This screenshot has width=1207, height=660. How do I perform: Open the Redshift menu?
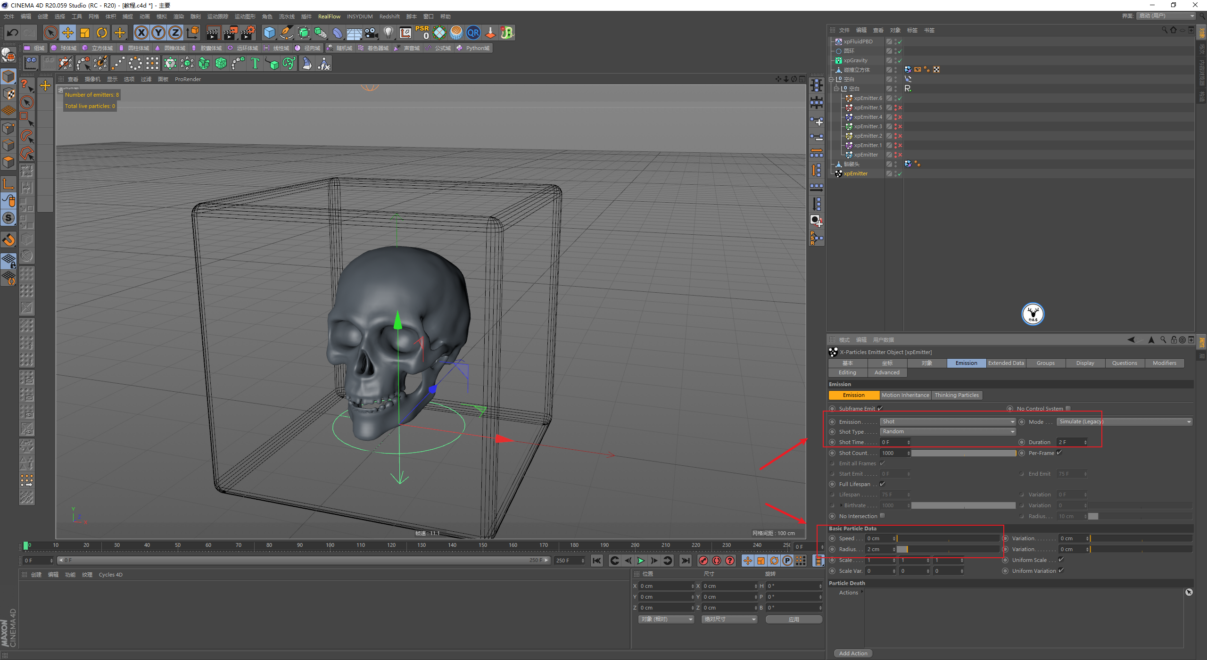(x=389, y=16)
